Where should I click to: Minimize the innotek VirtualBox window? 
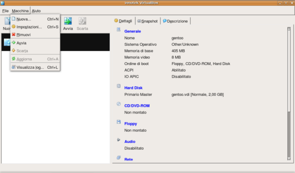(x=280, y=3)
